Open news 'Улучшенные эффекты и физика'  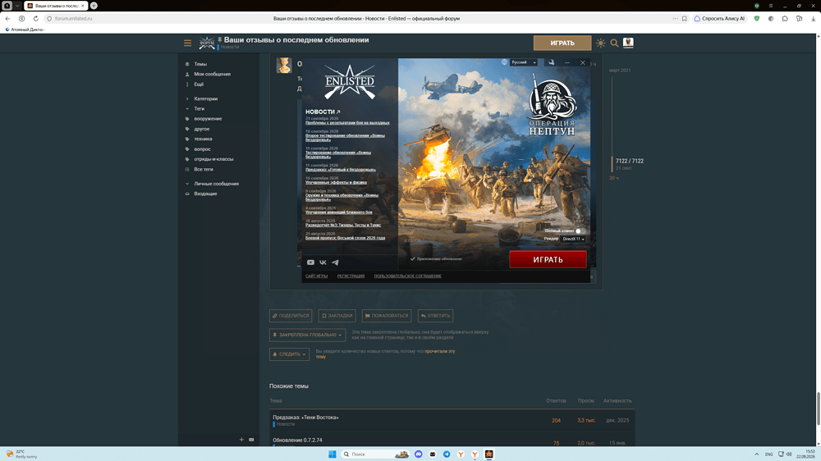[336, 182]
